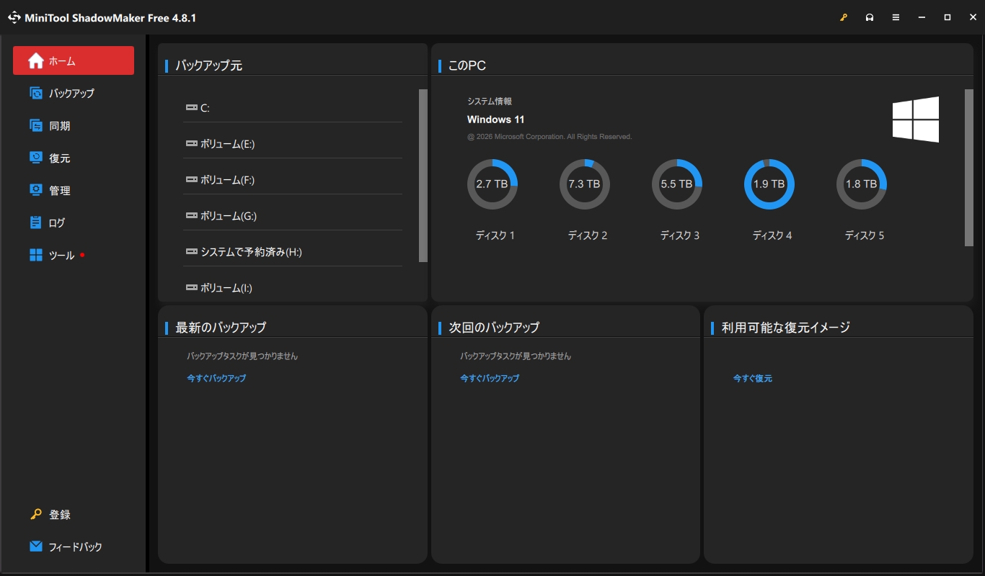This screenshot has width=985, height=576.
Task: Click the Windows logo in このPC panel
Action: pyautogui.click(x=916, y=120)
